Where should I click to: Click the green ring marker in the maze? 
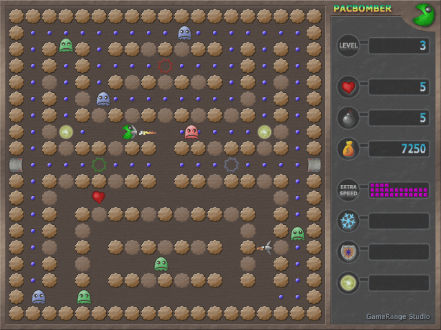[x=99, y=165]
